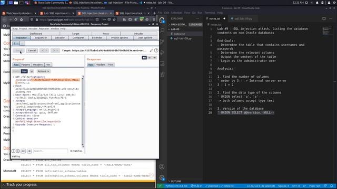Viewport: 337px width, 189px height.
Task: Switch to Burp Proxy tab
Action: pyautogui.click(x=106, y=34)
